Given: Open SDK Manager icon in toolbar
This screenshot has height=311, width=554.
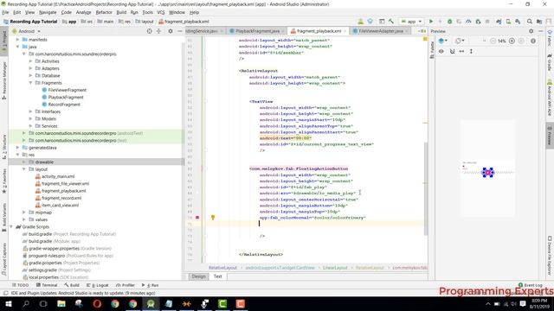Looking at the screenshot, I should click(518, 22).
